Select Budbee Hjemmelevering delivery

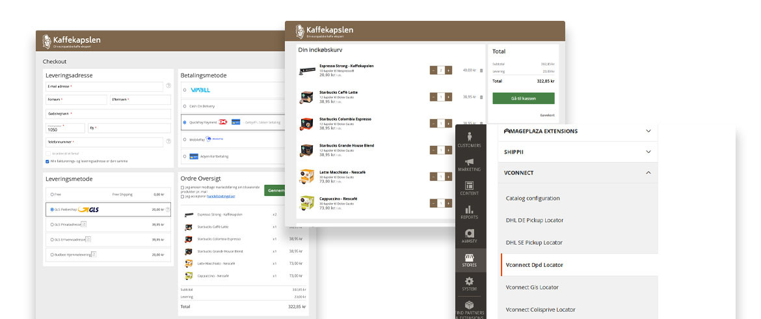click(x=52, y=255)
